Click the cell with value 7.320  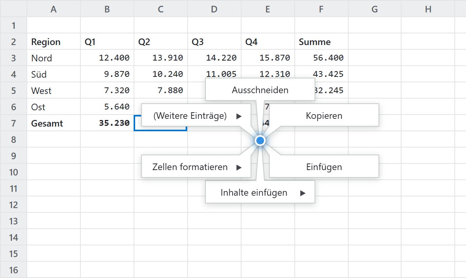point(107,90)
